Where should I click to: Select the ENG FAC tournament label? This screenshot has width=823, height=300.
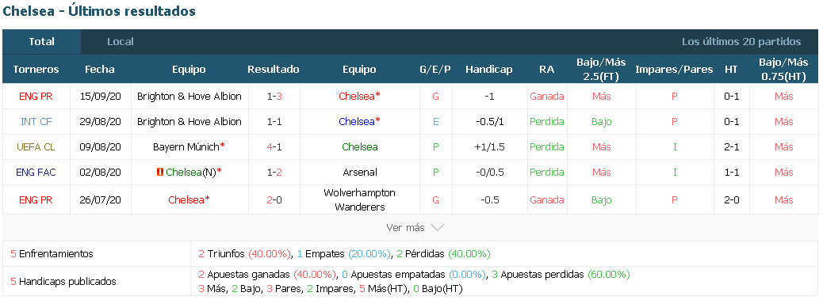(x=36, y=173)
